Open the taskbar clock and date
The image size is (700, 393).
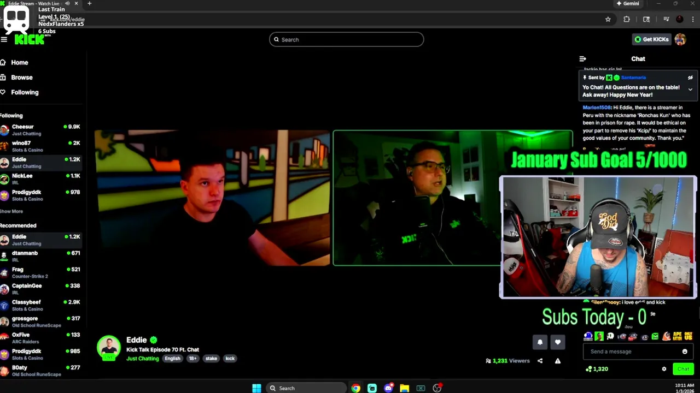pyautogui.click(x=684, y=388)
